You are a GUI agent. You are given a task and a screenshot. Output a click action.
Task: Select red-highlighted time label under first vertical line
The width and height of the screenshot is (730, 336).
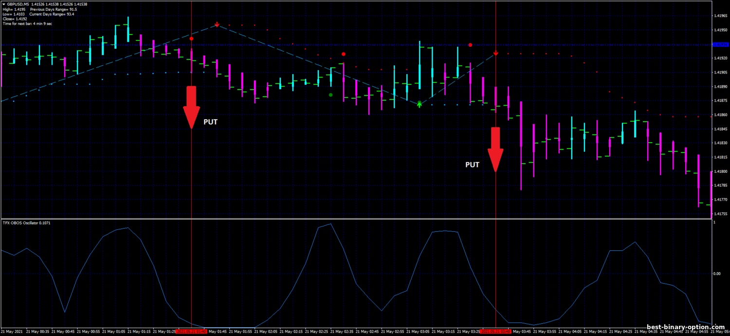click(x=191, y=332)
